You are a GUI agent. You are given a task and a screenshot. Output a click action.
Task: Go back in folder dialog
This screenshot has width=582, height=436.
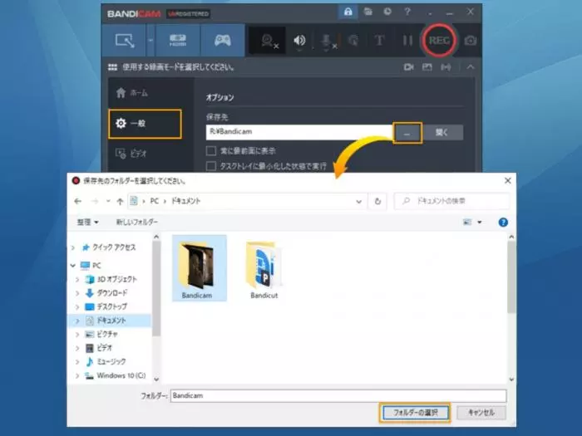(77, 201)
